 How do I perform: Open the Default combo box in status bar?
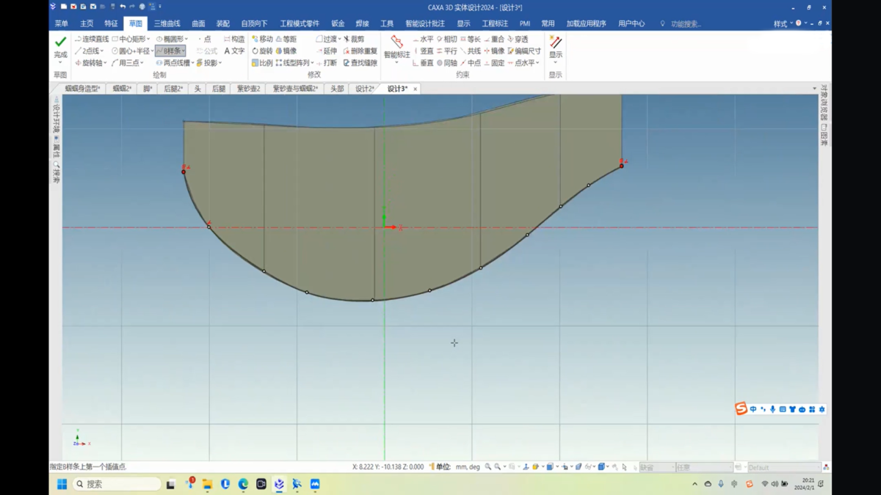(783, 467)
